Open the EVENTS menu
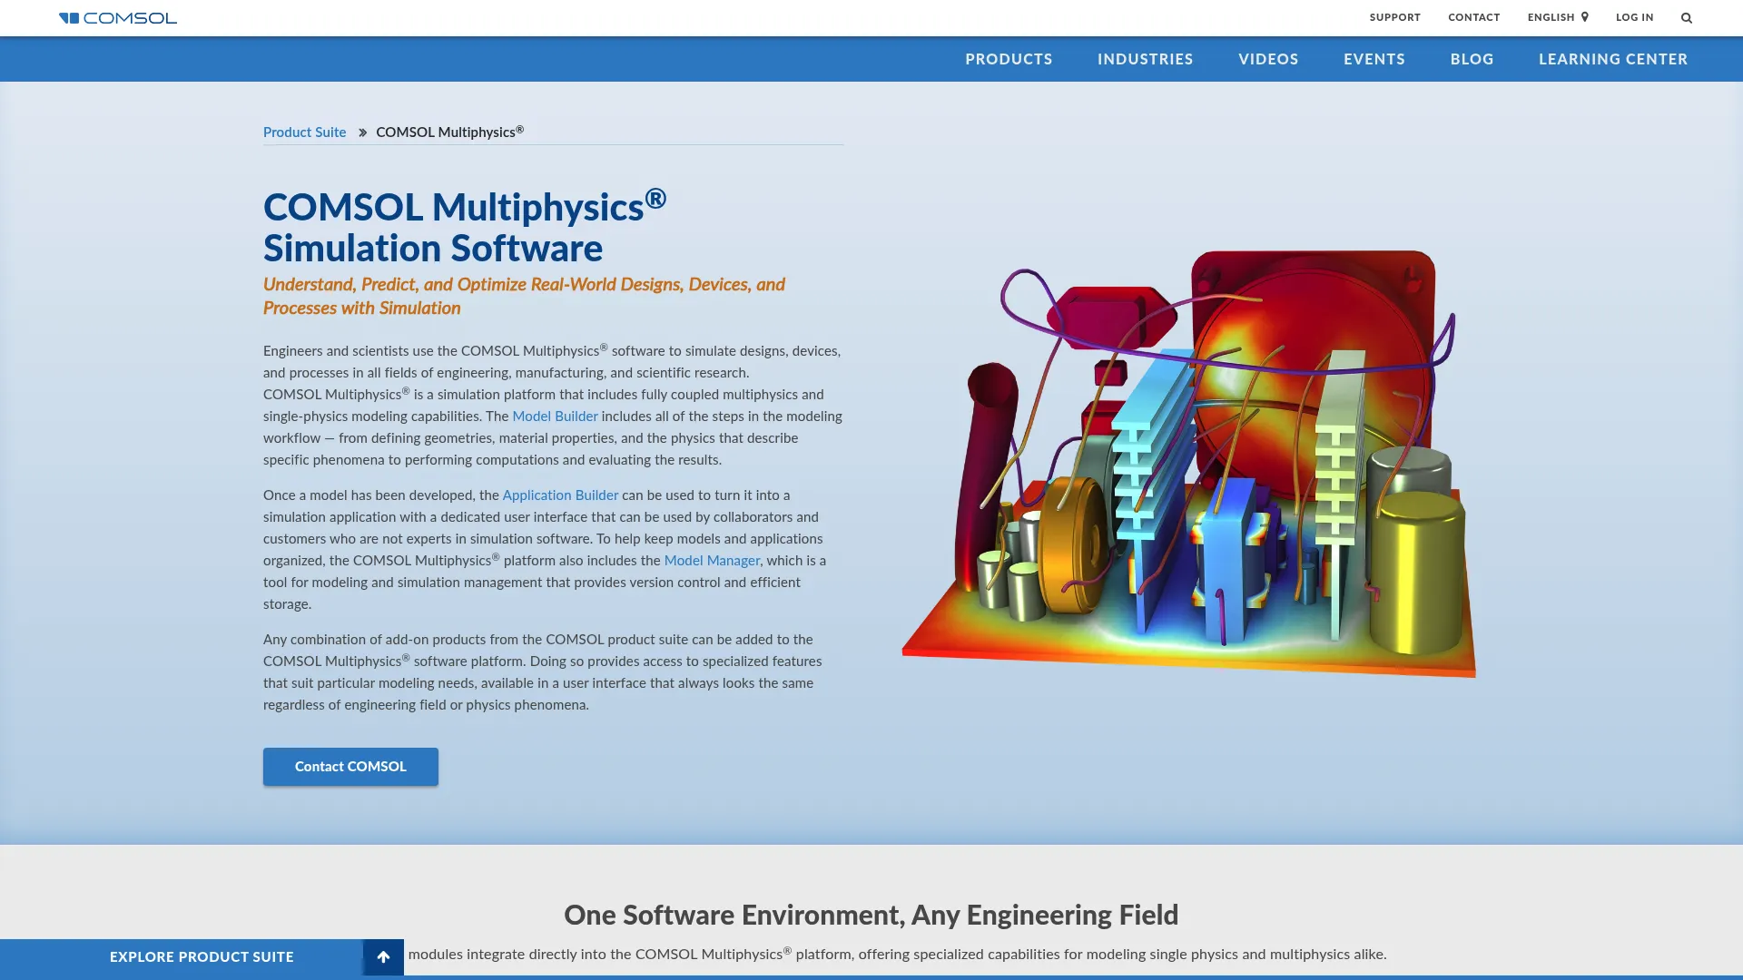 click(x=1374, y=59)
